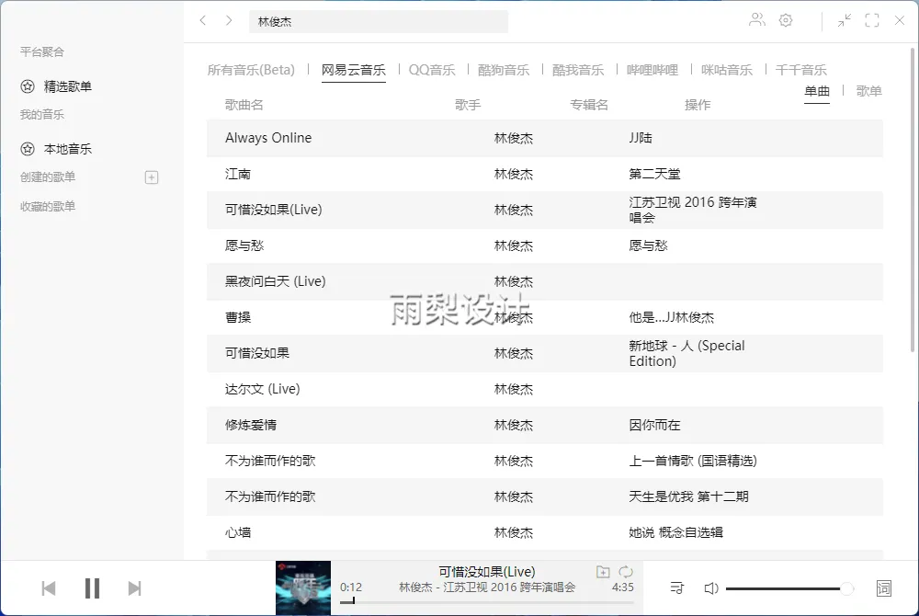Click the add playlist plus icon
This screenshot has width=919, height=616.
[152, 177]
